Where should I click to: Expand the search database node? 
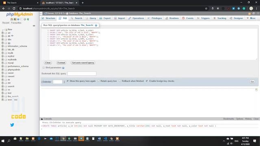[x=2, y=86]
